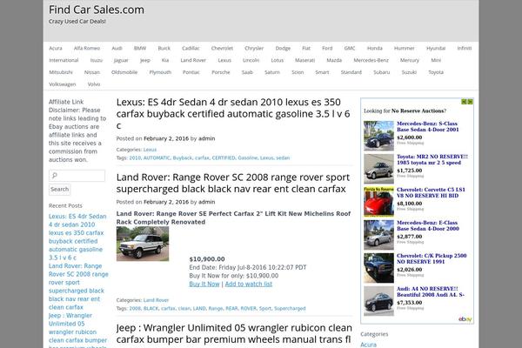Click the Add to watch list link
The image size is (522, 348).
249,284
